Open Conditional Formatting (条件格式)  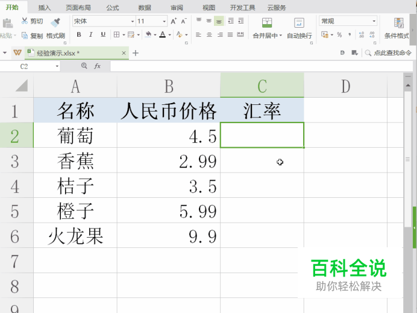(397, 28)
